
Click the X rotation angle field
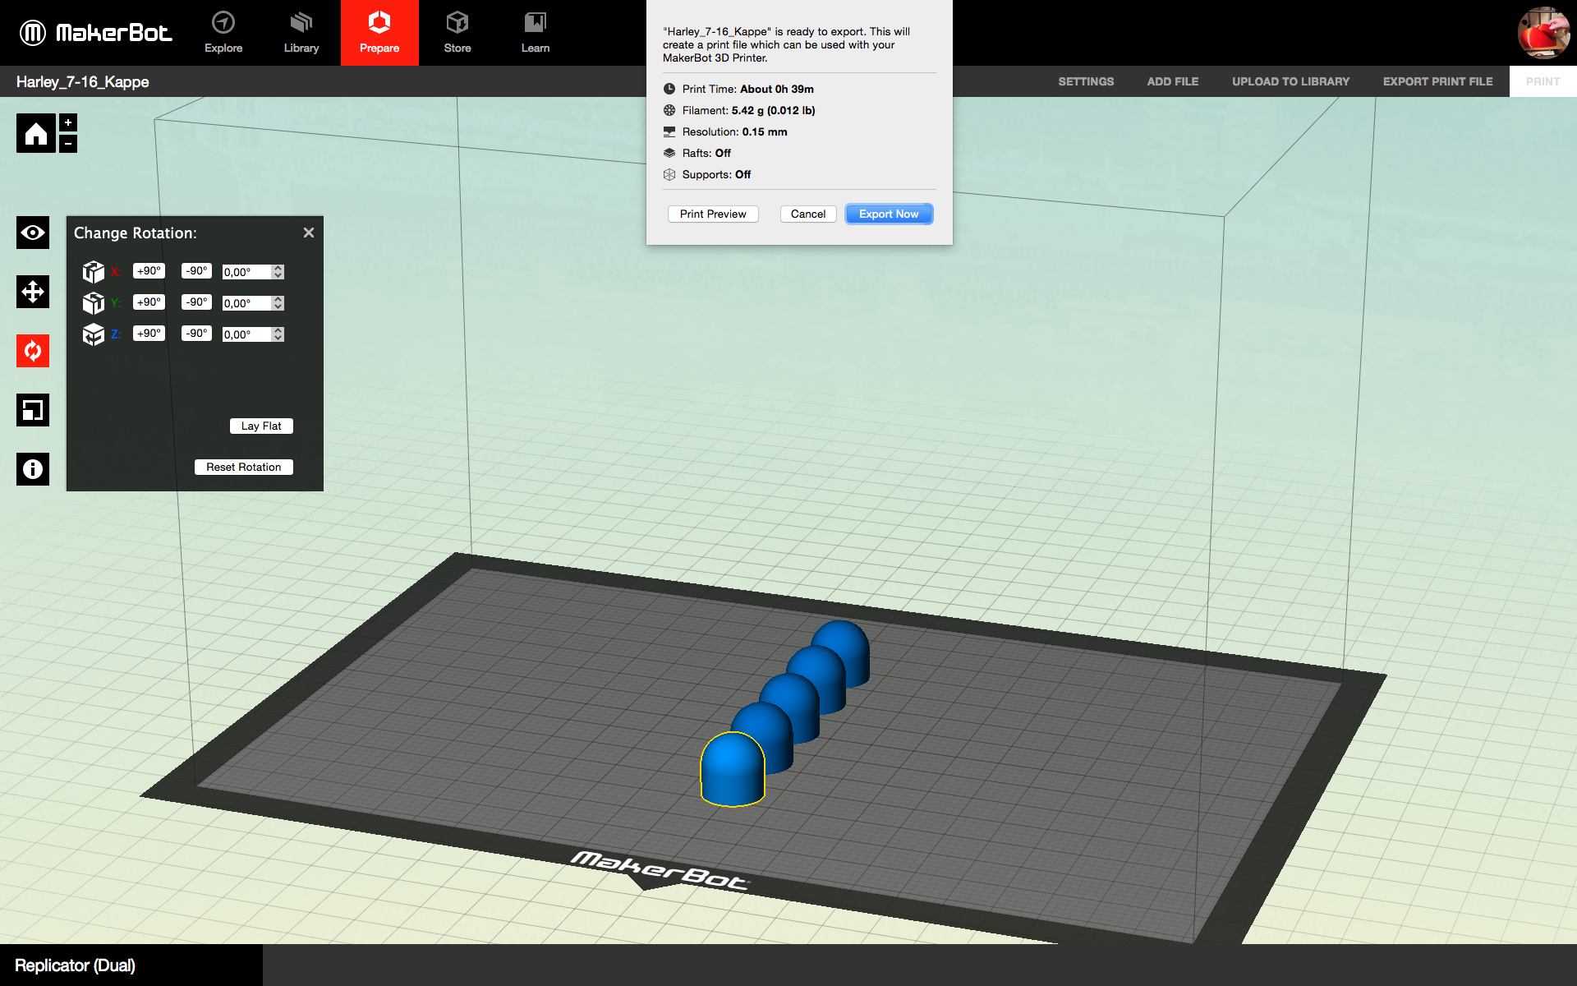[247, 272]
